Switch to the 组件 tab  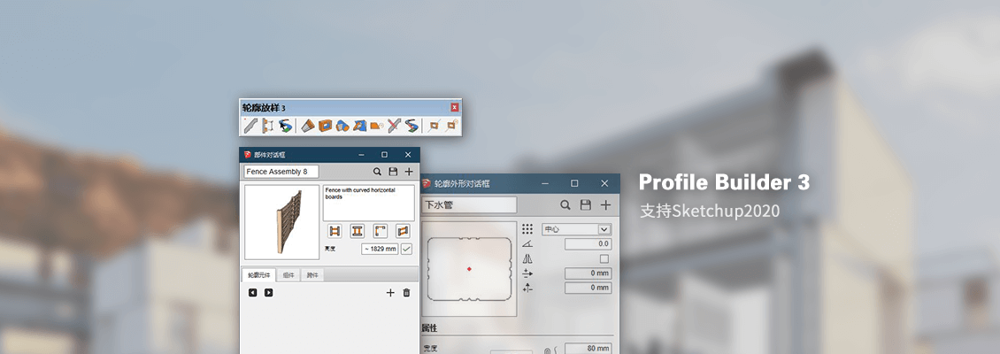288,275
